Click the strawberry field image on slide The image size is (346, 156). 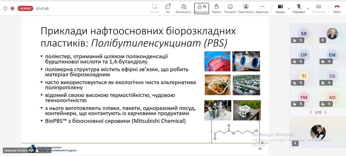click(x=246, y=85)
